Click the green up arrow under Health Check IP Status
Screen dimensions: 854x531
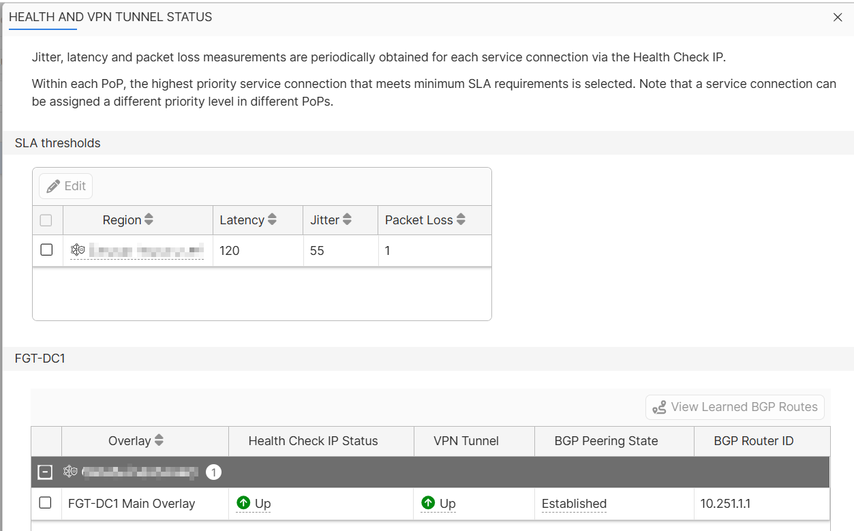[x=244, y=502]
